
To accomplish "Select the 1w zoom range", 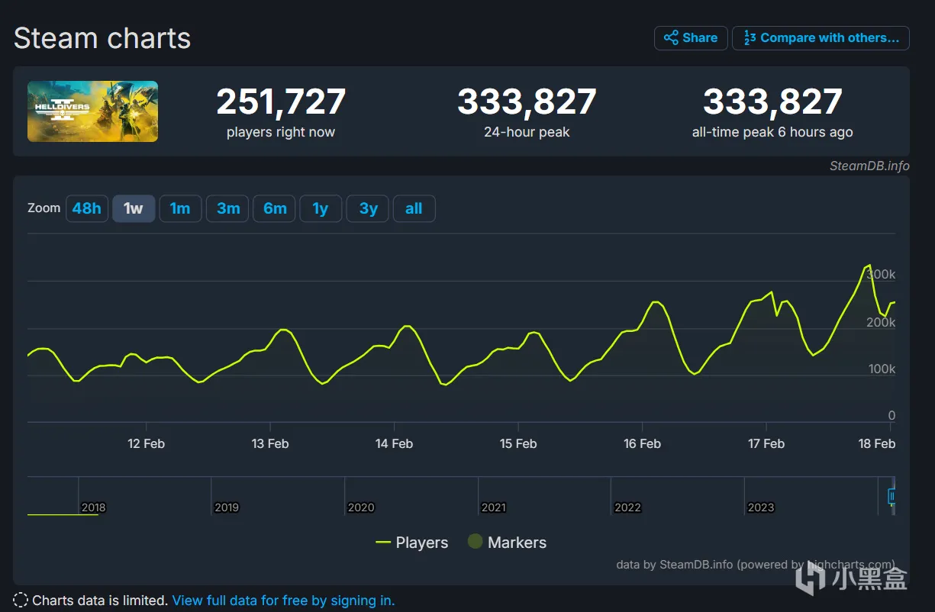I will 134,208.
